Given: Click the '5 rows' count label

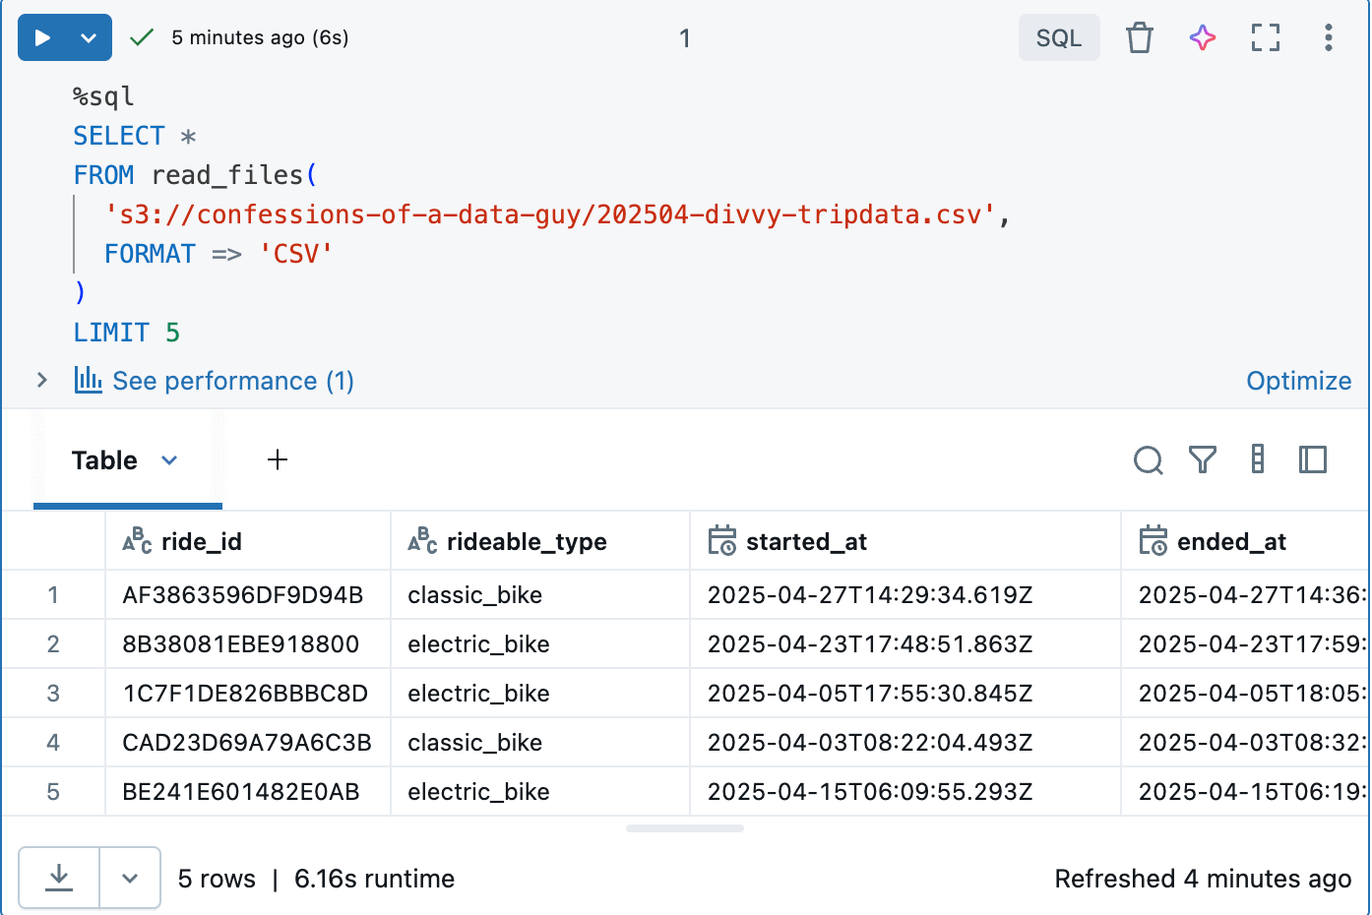Looking at the screenshot, I should click(217, 879).
